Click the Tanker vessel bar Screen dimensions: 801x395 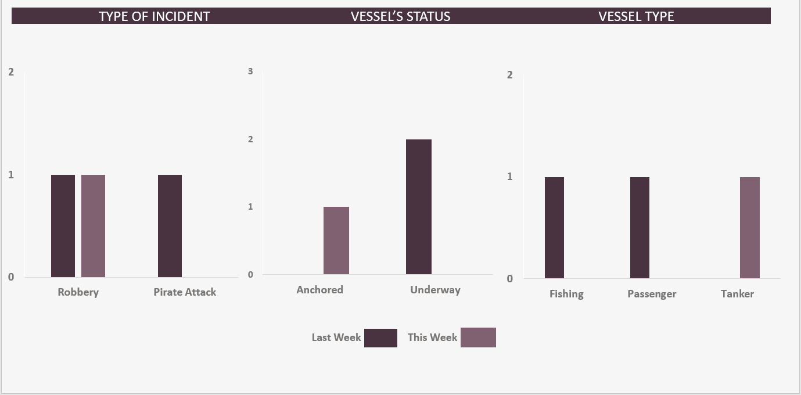(749, 228)
